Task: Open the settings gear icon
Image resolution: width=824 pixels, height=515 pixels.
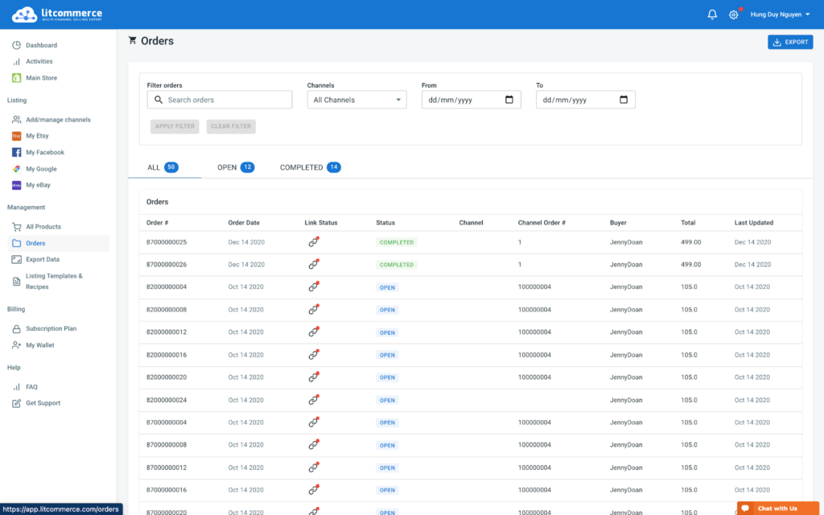Action: click(733, 14)
